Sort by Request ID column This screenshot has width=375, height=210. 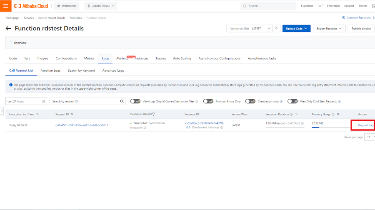[x=72, y=114]
